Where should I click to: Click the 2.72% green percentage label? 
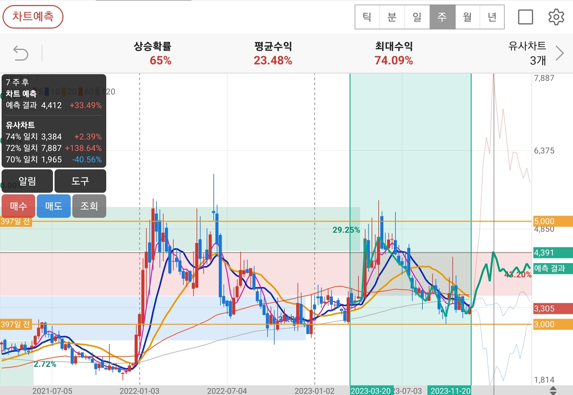tap(45, 364)
